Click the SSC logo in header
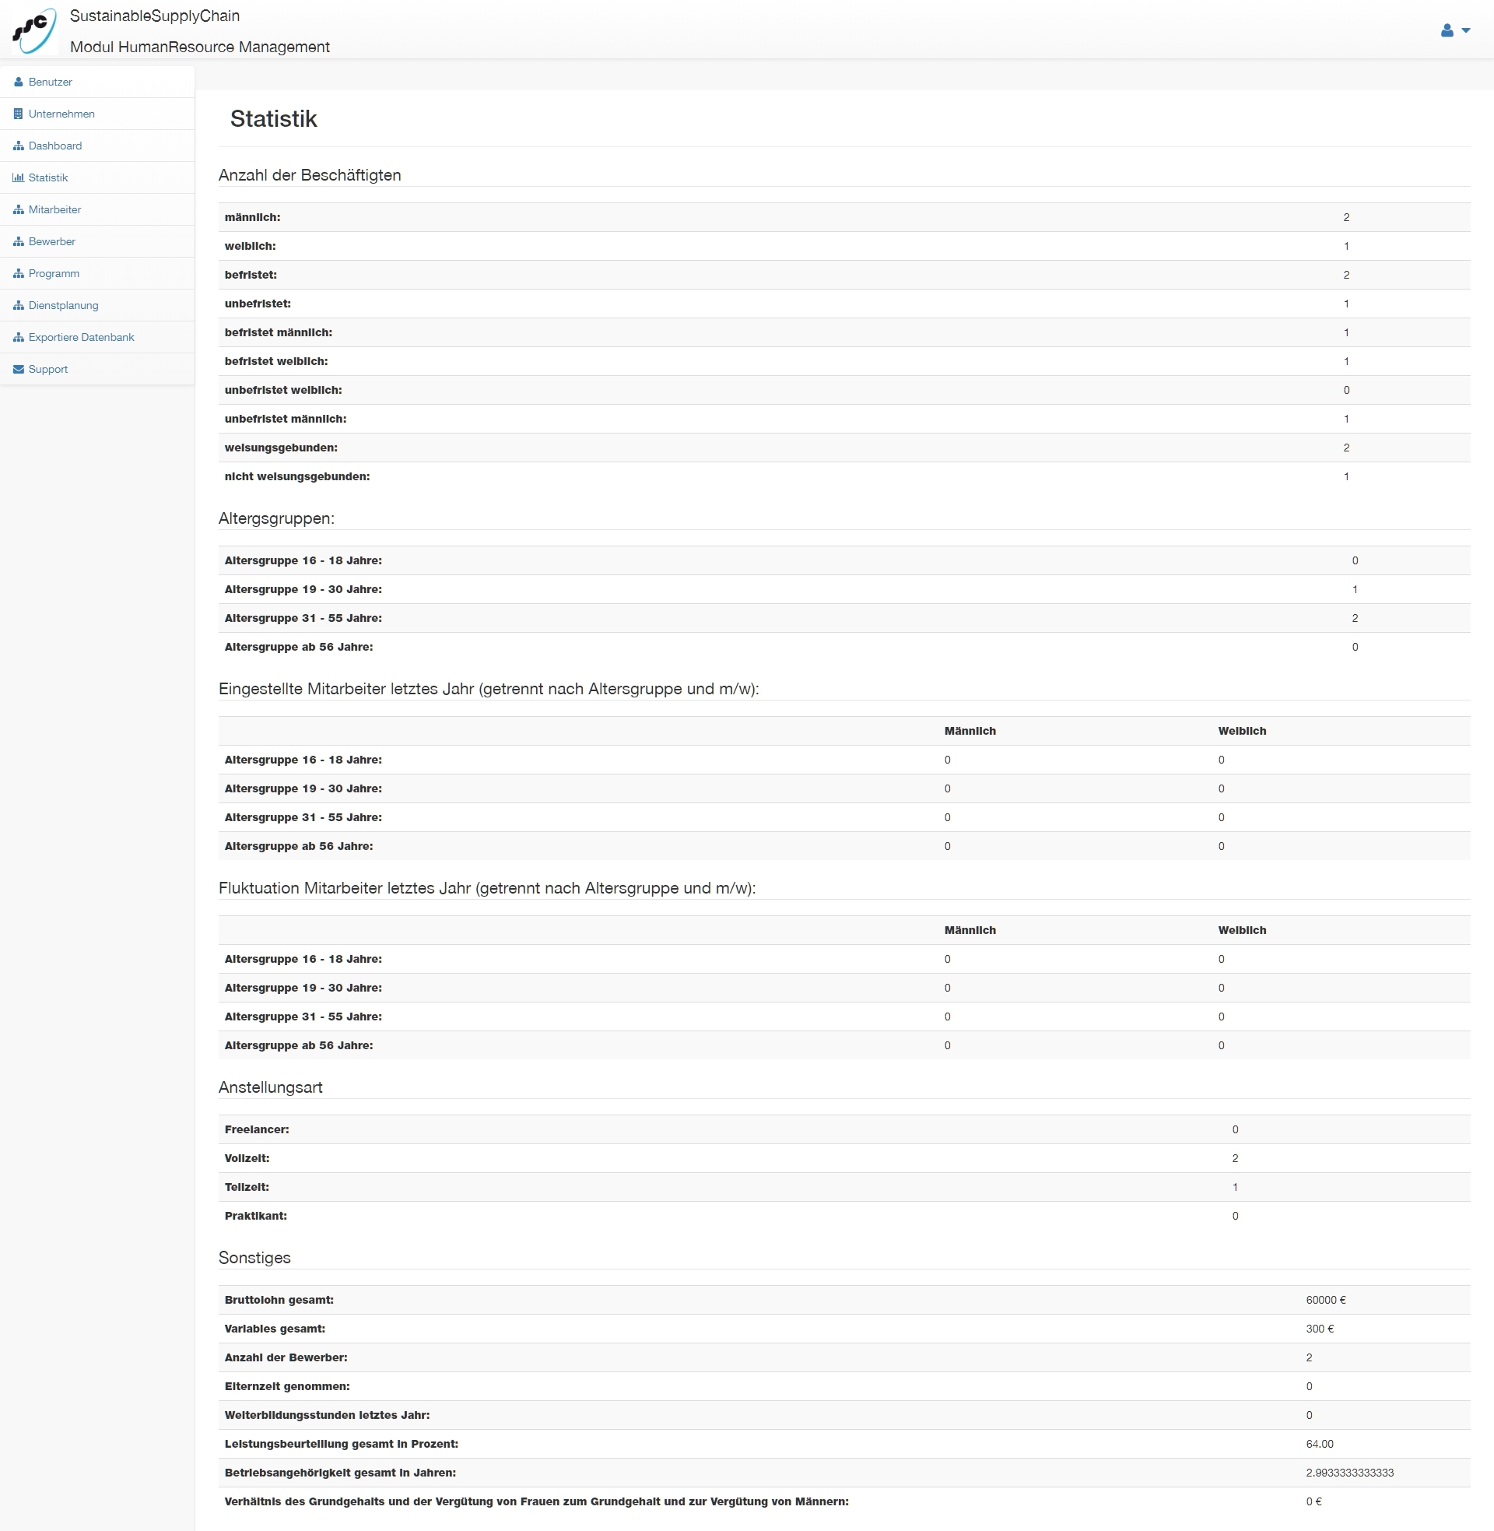 pyautogui.click(x=34, y=30)
